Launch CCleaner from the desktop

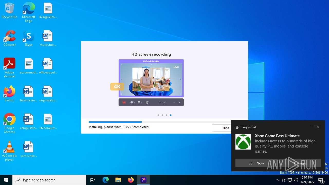pyautogui.click(x=10, y=39)
